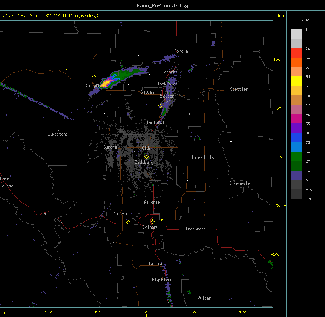Select the light gray 70-80 dBZ swatch
Image resolution: width=325 pixels, height=317 pixels.
296,34
